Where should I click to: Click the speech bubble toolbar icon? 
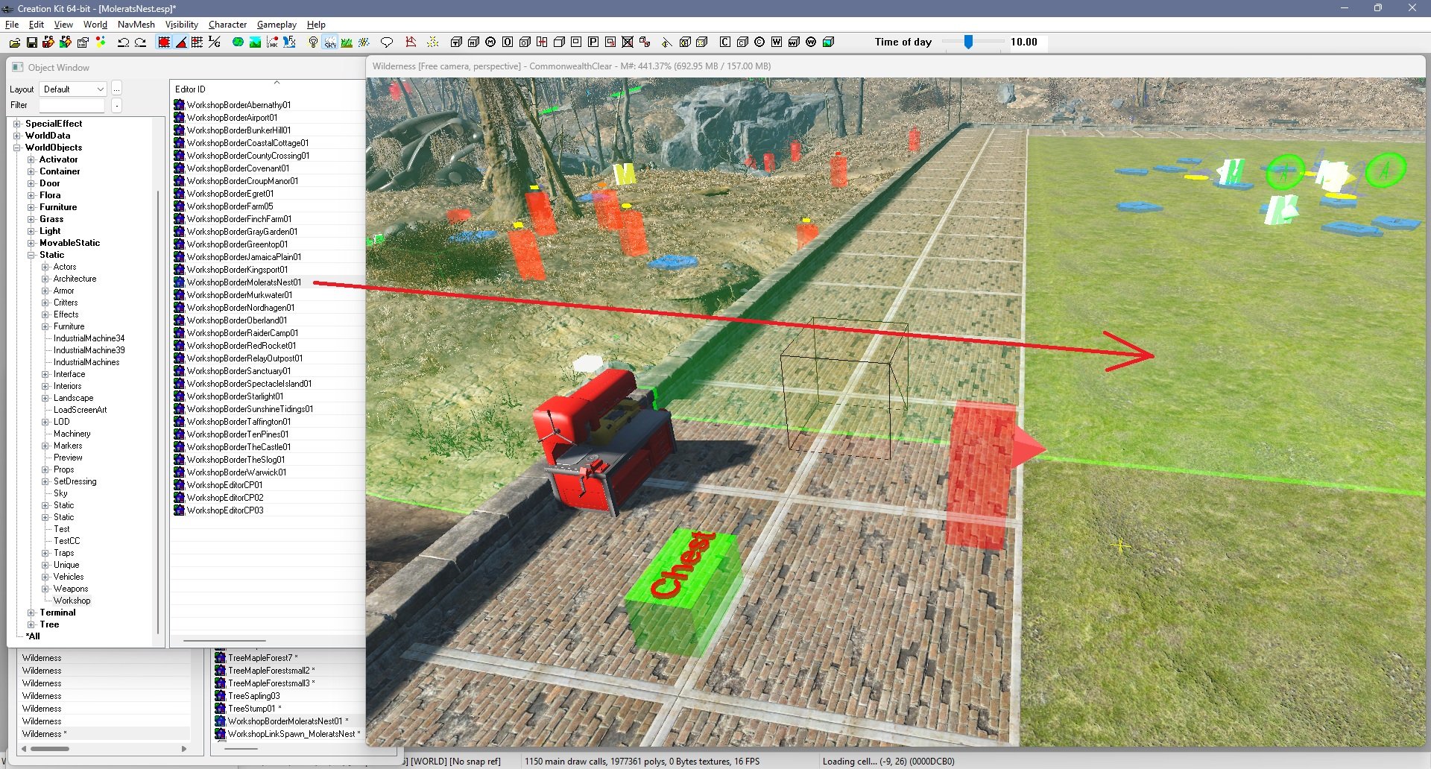386,42
